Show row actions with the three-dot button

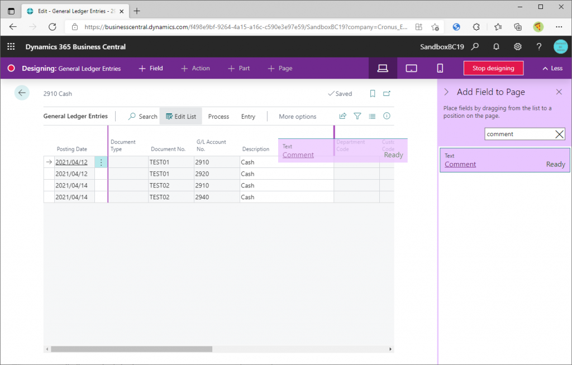click(101, 162)
